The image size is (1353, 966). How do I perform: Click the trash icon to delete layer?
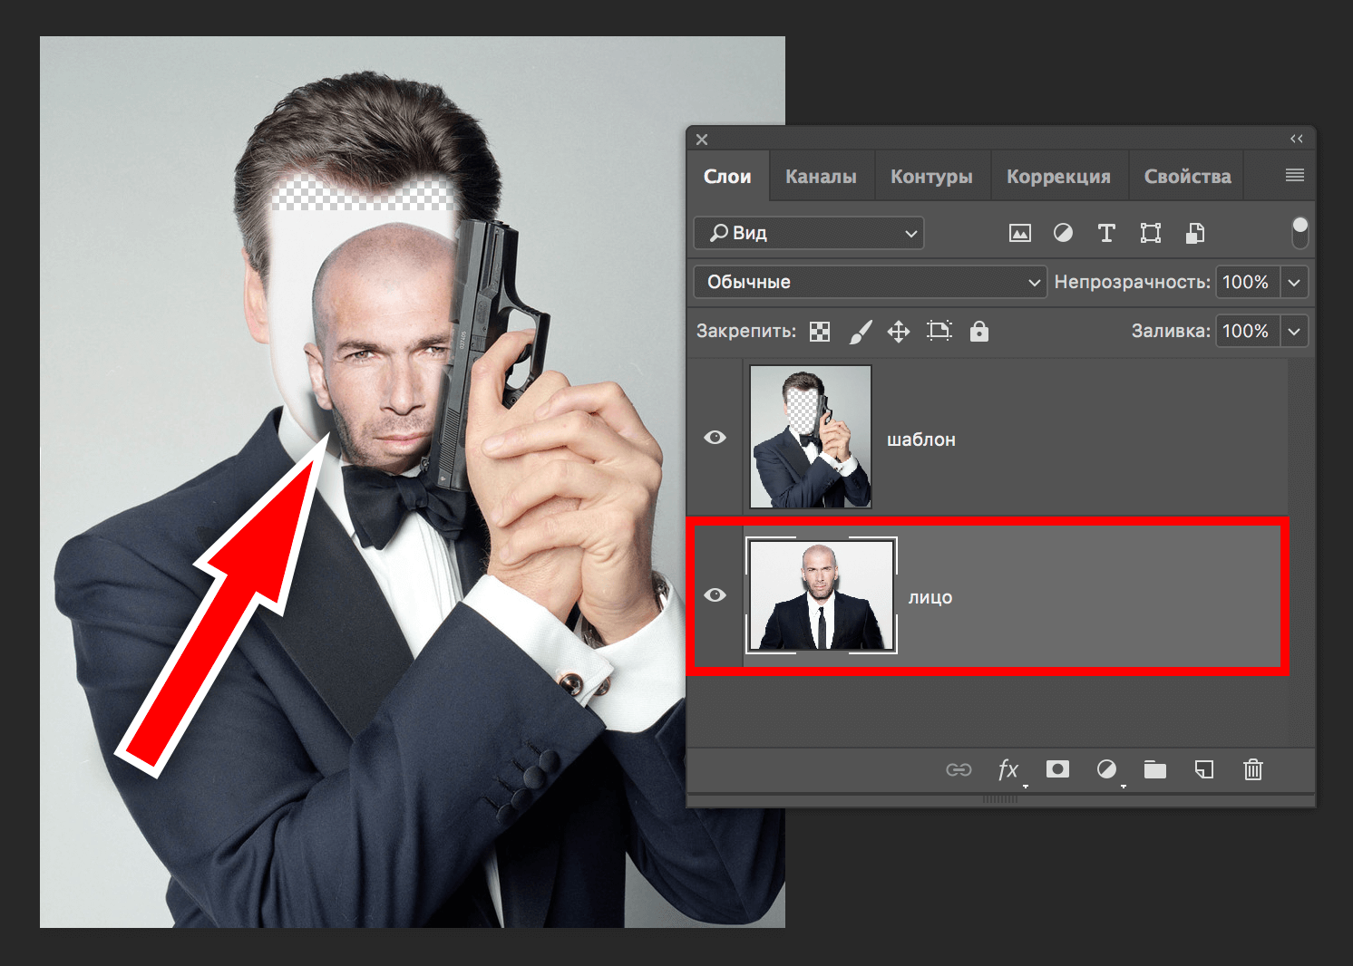[x=1253, y=769]
